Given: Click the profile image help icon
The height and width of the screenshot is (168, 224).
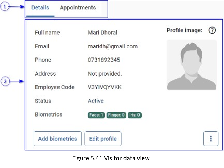Looking at the screenshot, I should point(212,30).
